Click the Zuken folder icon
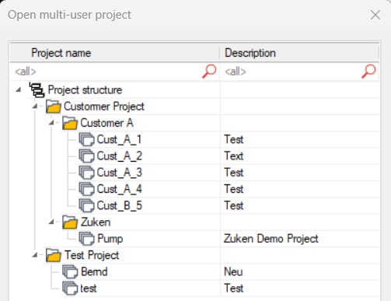Image resolution: width=391 pixels, height=301 pixels. [x=70, y=222]
